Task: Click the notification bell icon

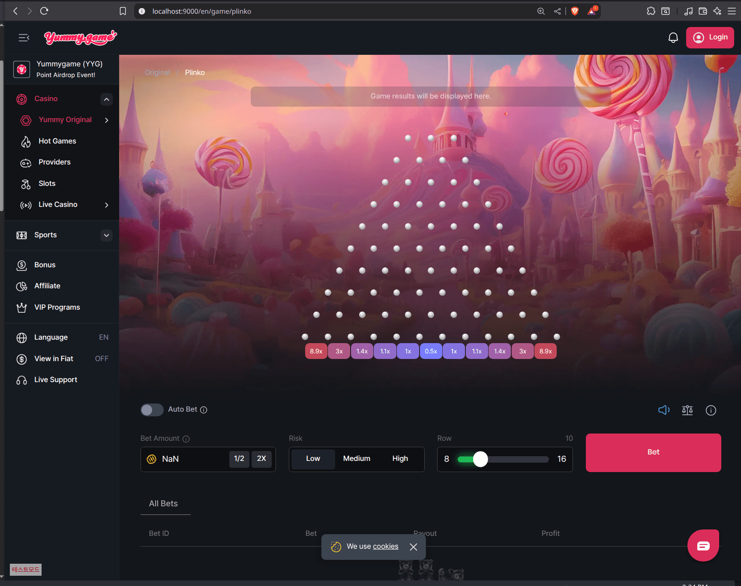Action: pos(673,38)
